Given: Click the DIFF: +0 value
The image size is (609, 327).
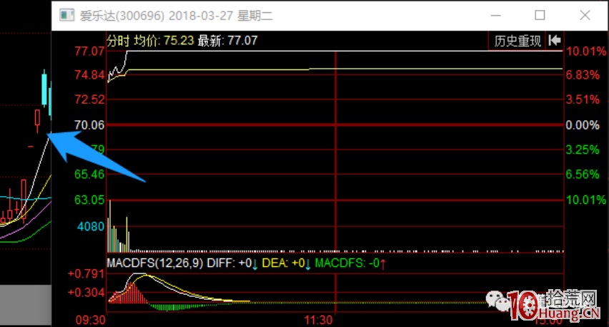Looking at the screenshot, I should [232, 263].
